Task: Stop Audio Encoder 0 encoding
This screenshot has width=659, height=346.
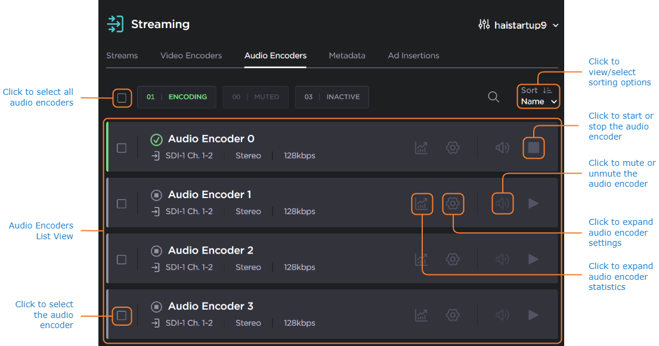Action: 533,148
